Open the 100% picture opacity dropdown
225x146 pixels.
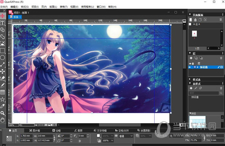pyautogui.click(x=108, y=141)
